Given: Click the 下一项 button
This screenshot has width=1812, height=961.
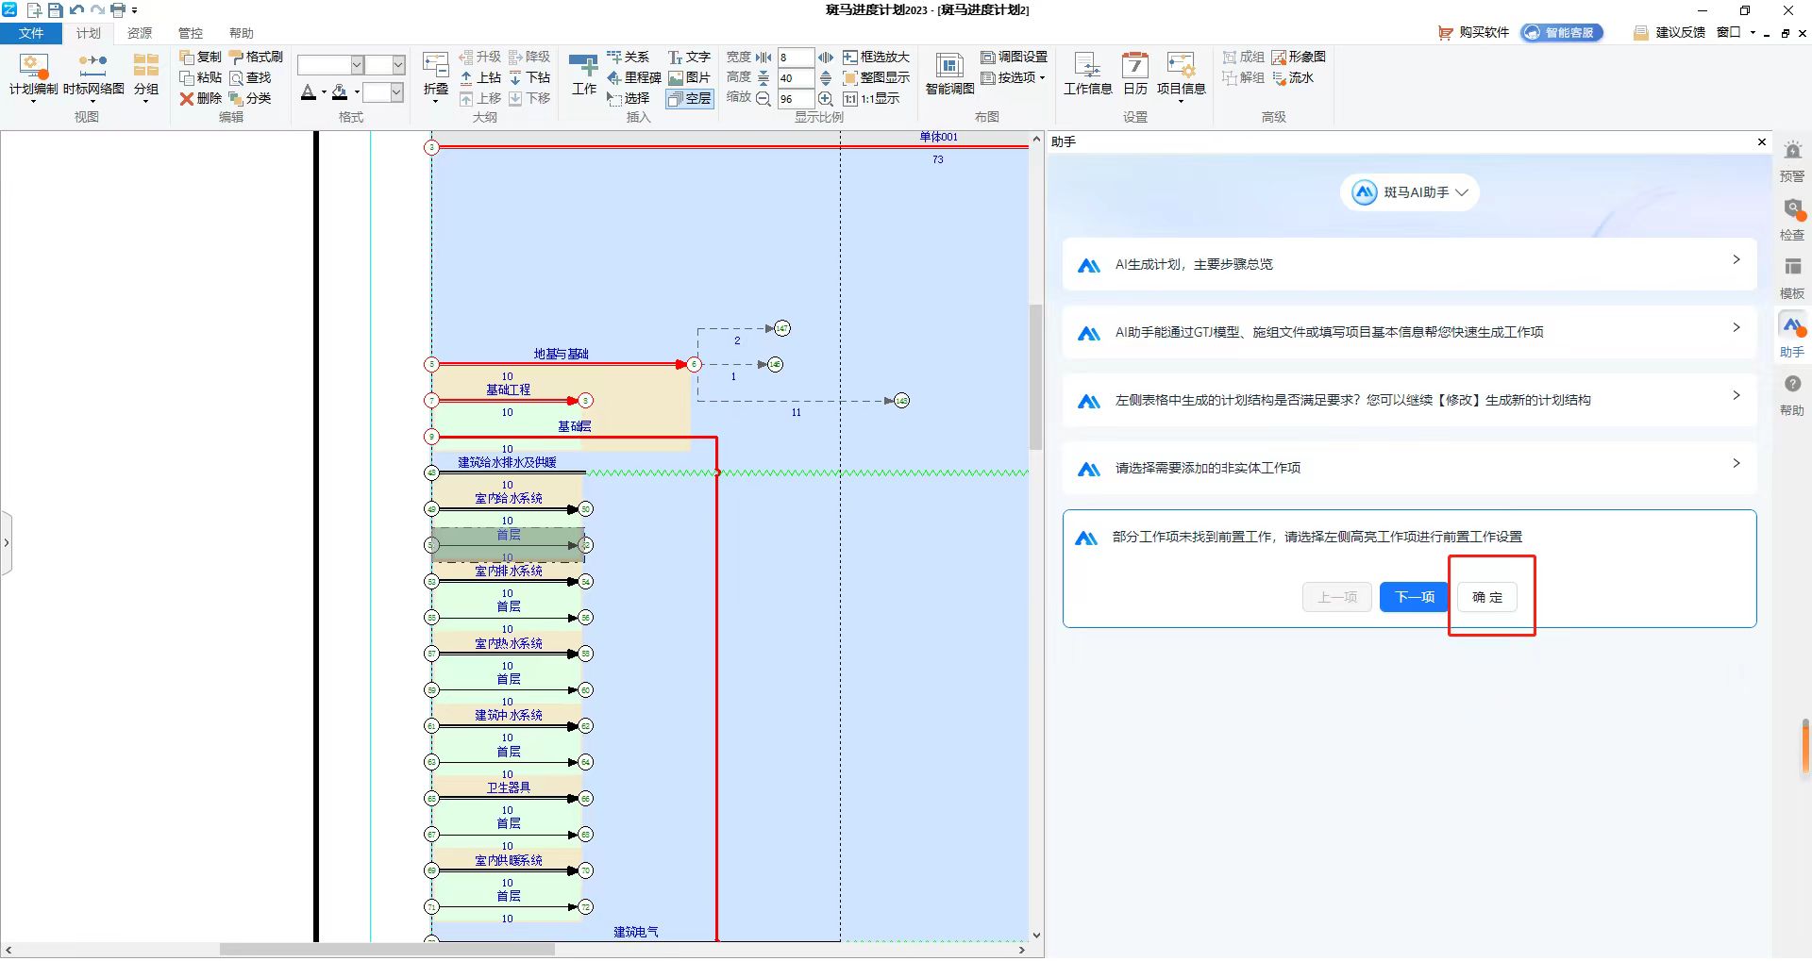Looking at the screenshot, I should [1415, 597].
